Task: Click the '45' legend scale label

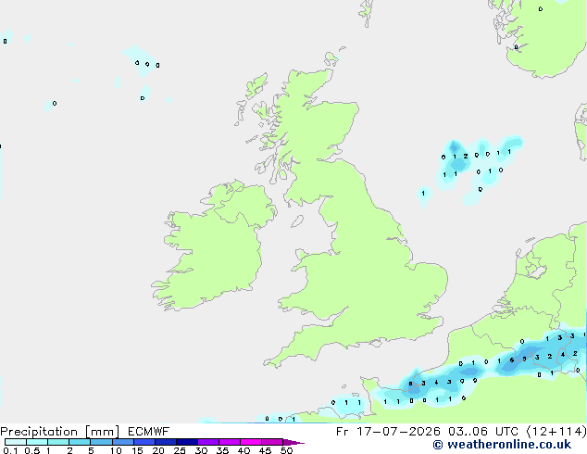Action: click(x=265, y=450)
